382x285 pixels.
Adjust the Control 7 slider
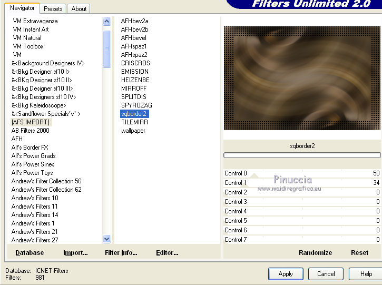302,240
